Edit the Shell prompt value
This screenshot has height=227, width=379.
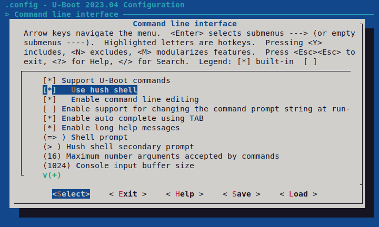pos(85,137)
